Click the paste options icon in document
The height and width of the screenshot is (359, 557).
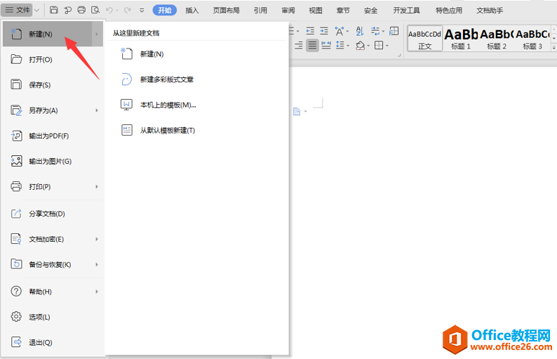click(x=297, y=112)
